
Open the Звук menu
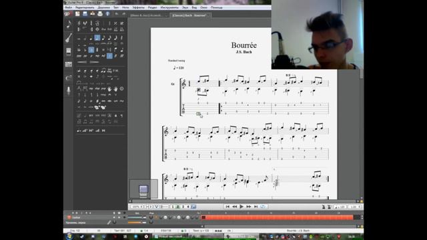click(185, 7)
